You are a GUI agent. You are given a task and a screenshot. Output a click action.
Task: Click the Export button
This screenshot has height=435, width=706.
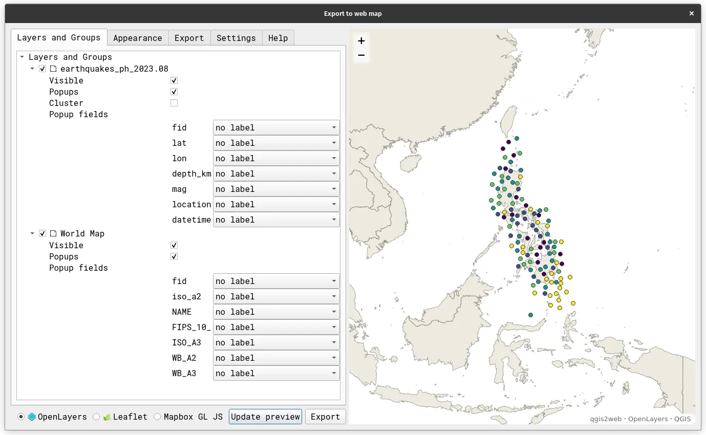coord(325,416)
